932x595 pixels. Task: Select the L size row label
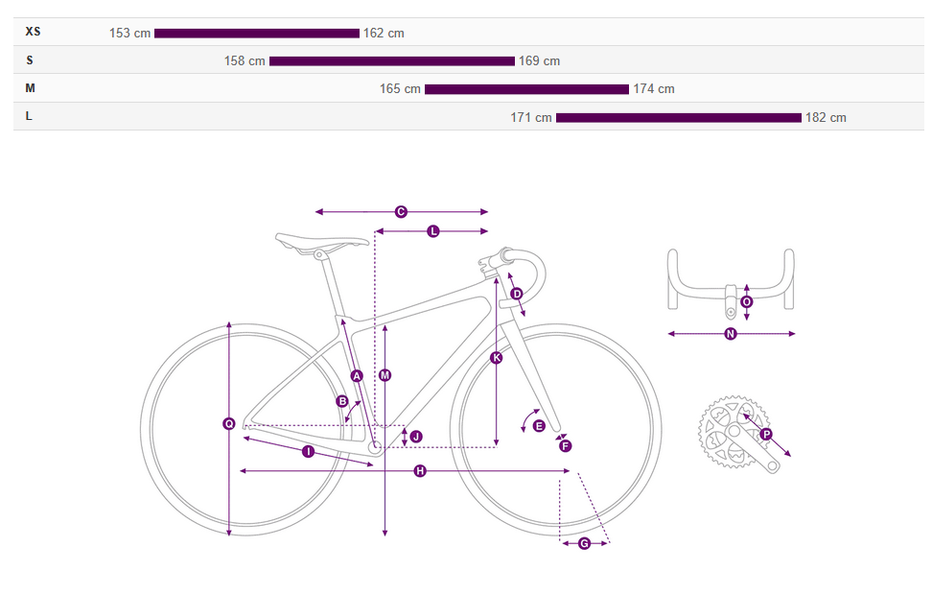pos(29,116)
